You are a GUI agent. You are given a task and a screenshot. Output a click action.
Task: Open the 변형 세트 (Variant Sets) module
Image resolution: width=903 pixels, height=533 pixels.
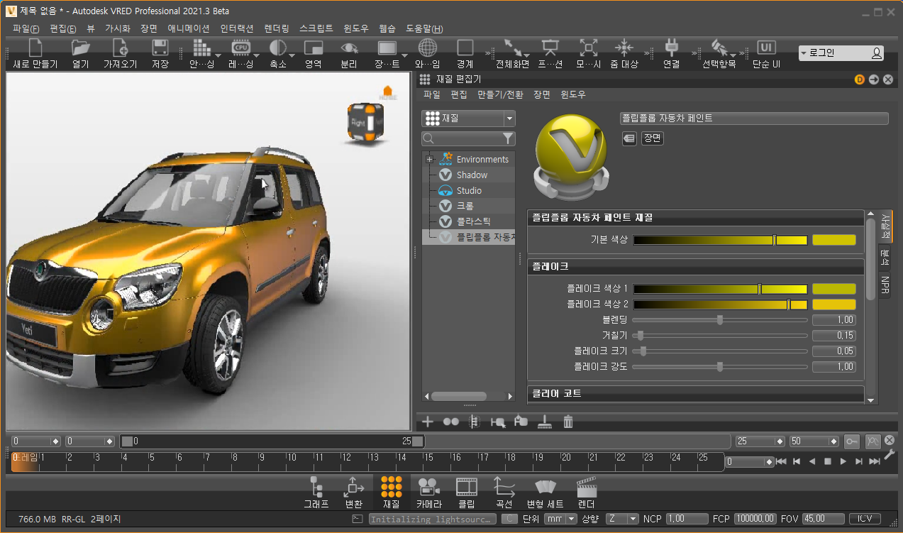tap(545, 493)
